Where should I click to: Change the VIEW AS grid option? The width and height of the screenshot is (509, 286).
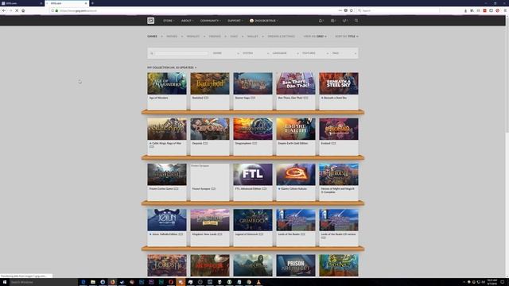tap(315, 37)
